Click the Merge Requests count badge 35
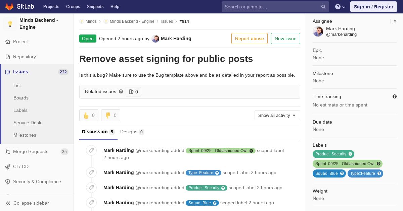 click(64, 152)
